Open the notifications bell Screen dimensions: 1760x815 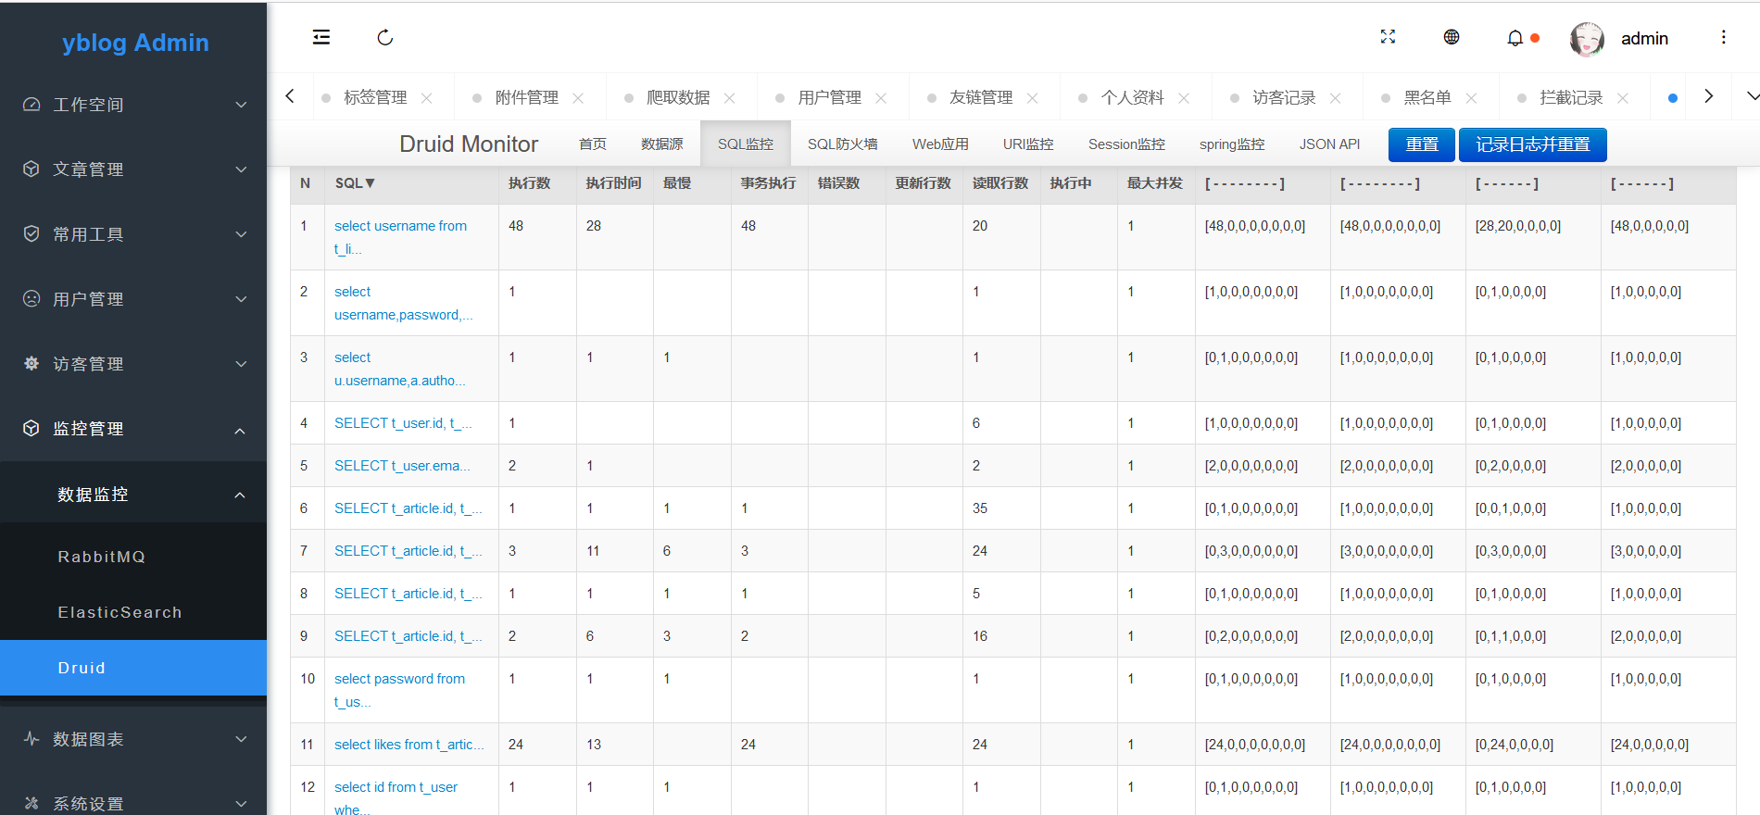tap(1515, 38)
